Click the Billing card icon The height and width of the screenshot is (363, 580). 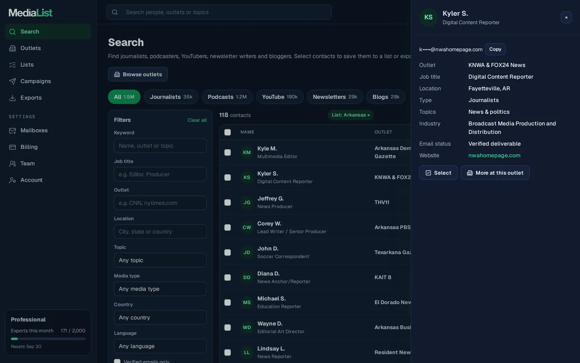(12, 147)
